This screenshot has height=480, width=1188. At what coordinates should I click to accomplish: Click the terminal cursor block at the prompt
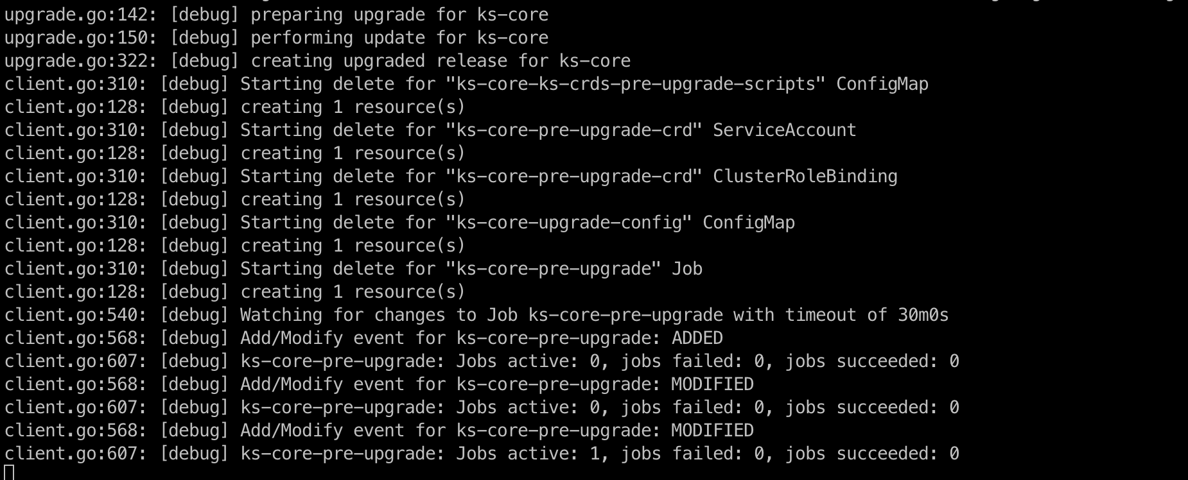point(9,473)
